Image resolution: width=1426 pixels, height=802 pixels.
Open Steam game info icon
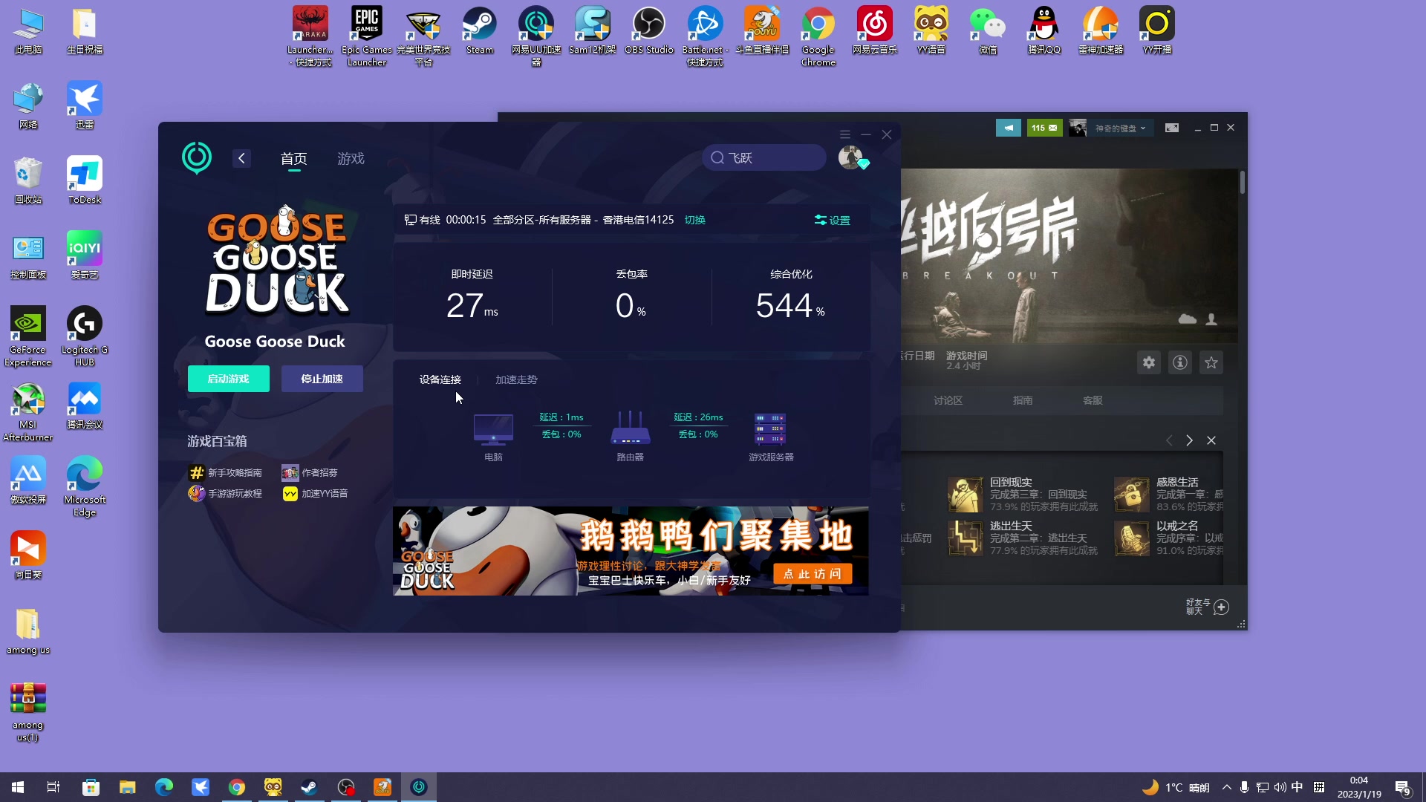1180,362
